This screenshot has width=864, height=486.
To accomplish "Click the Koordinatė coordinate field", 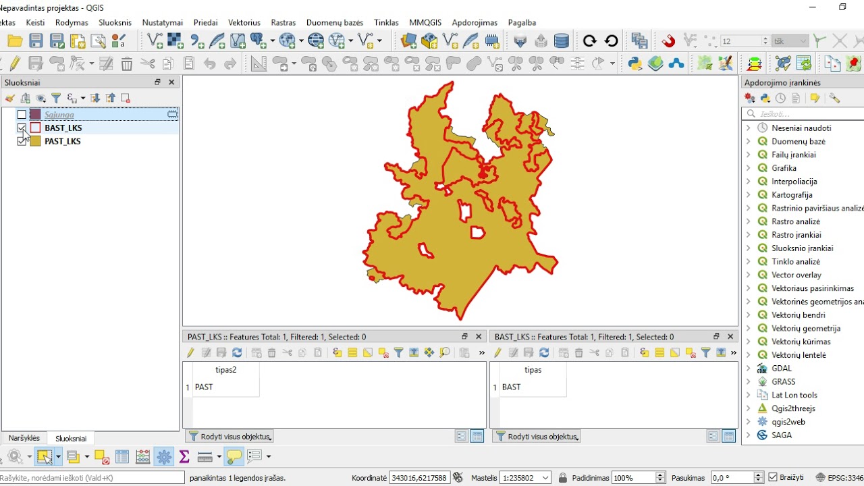I will 419,478.
